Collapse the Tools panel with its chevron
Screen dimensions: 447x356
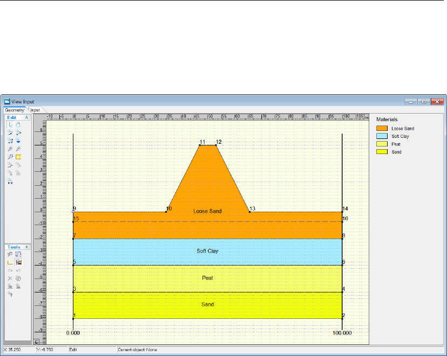click(26, 247)
